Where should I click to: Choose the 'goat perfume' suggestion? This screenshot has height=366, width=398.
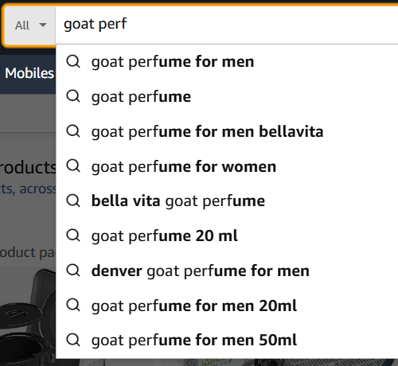(227, 96)
